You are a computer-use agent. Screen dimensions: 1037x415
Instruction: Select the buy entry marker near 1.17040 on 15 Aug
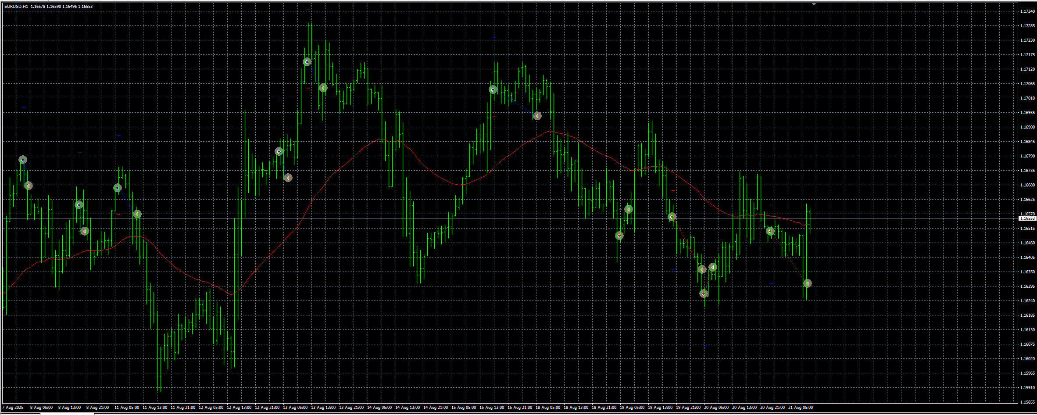click(x=493, y=89)
